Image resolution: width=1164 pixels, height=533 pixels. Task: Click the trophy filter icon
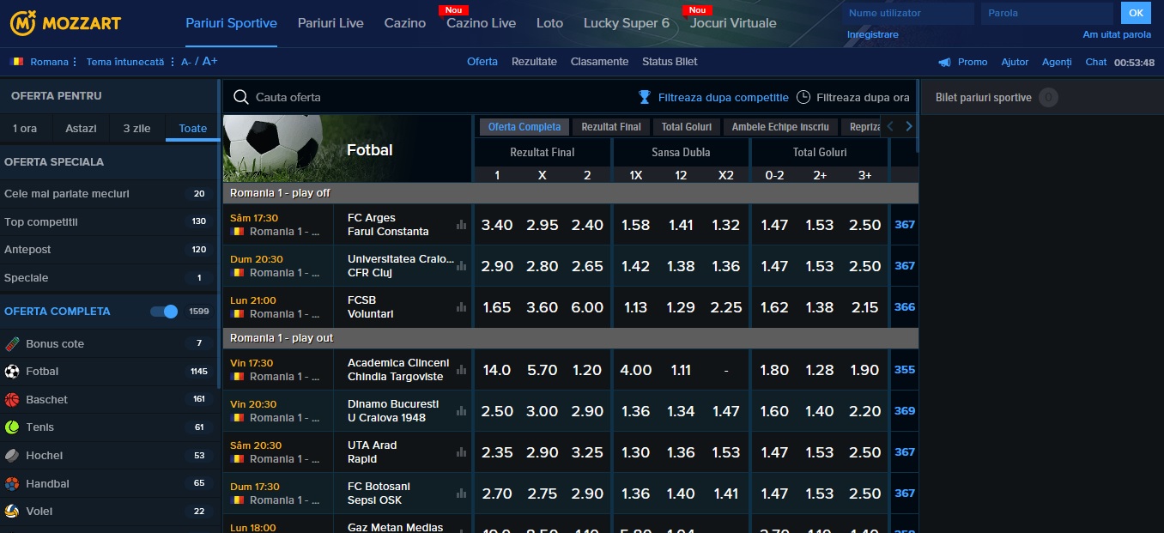pyautogui.click(x=645, y=97)
